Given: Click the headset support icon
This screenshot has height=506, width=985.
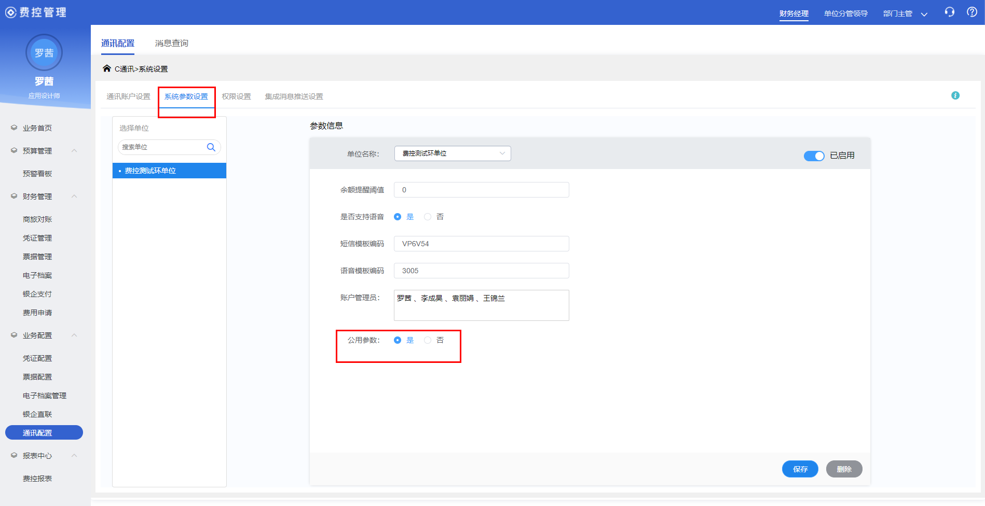Looking at the screenshot, I should point(949,12).
